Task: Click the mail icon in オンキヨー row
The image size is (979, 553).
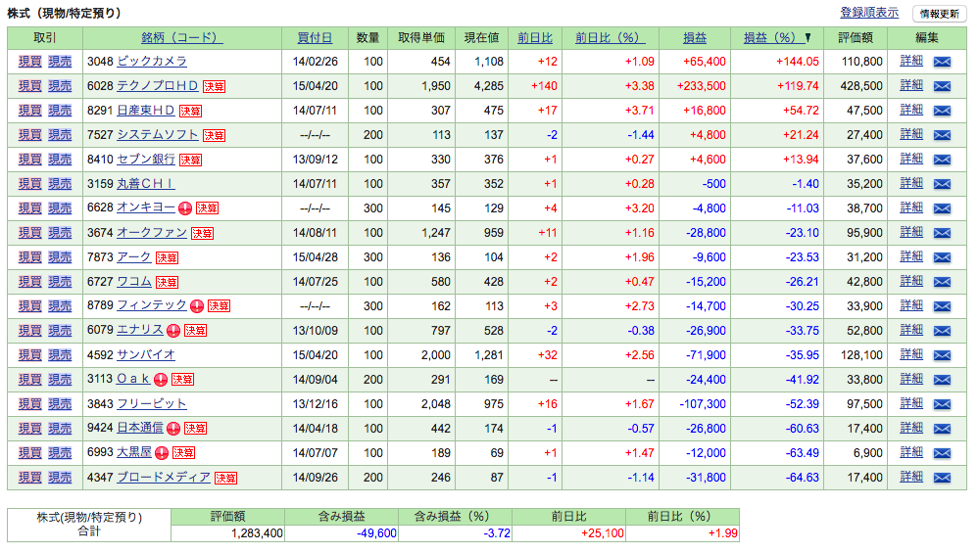Action: (942, 208)
